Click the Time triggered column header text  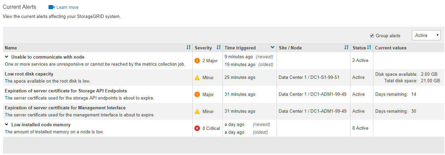[240, 48]
